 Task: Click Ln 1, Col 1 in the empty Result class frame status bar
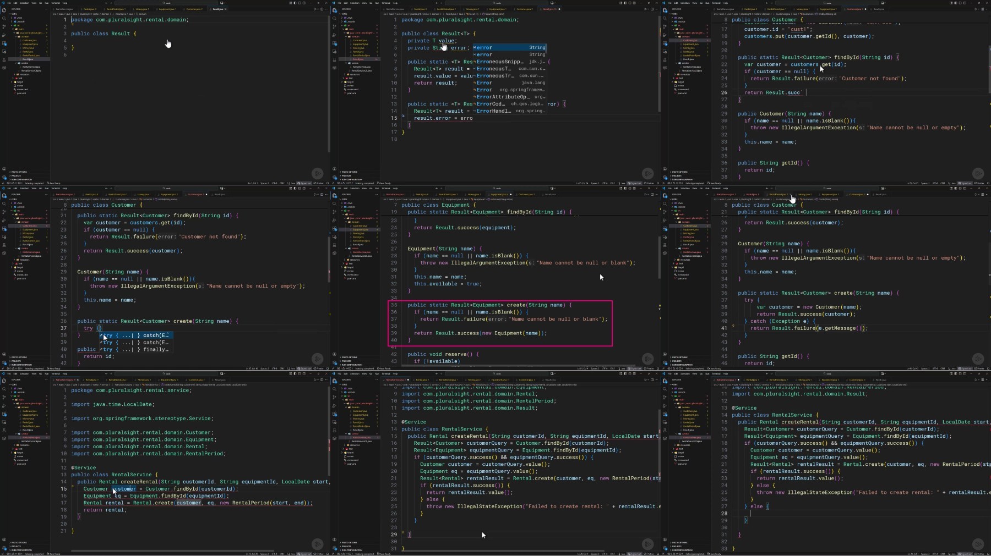pos(253,183)
